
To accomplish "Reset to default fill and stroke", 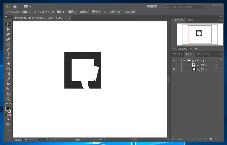I will pos(7,104).
